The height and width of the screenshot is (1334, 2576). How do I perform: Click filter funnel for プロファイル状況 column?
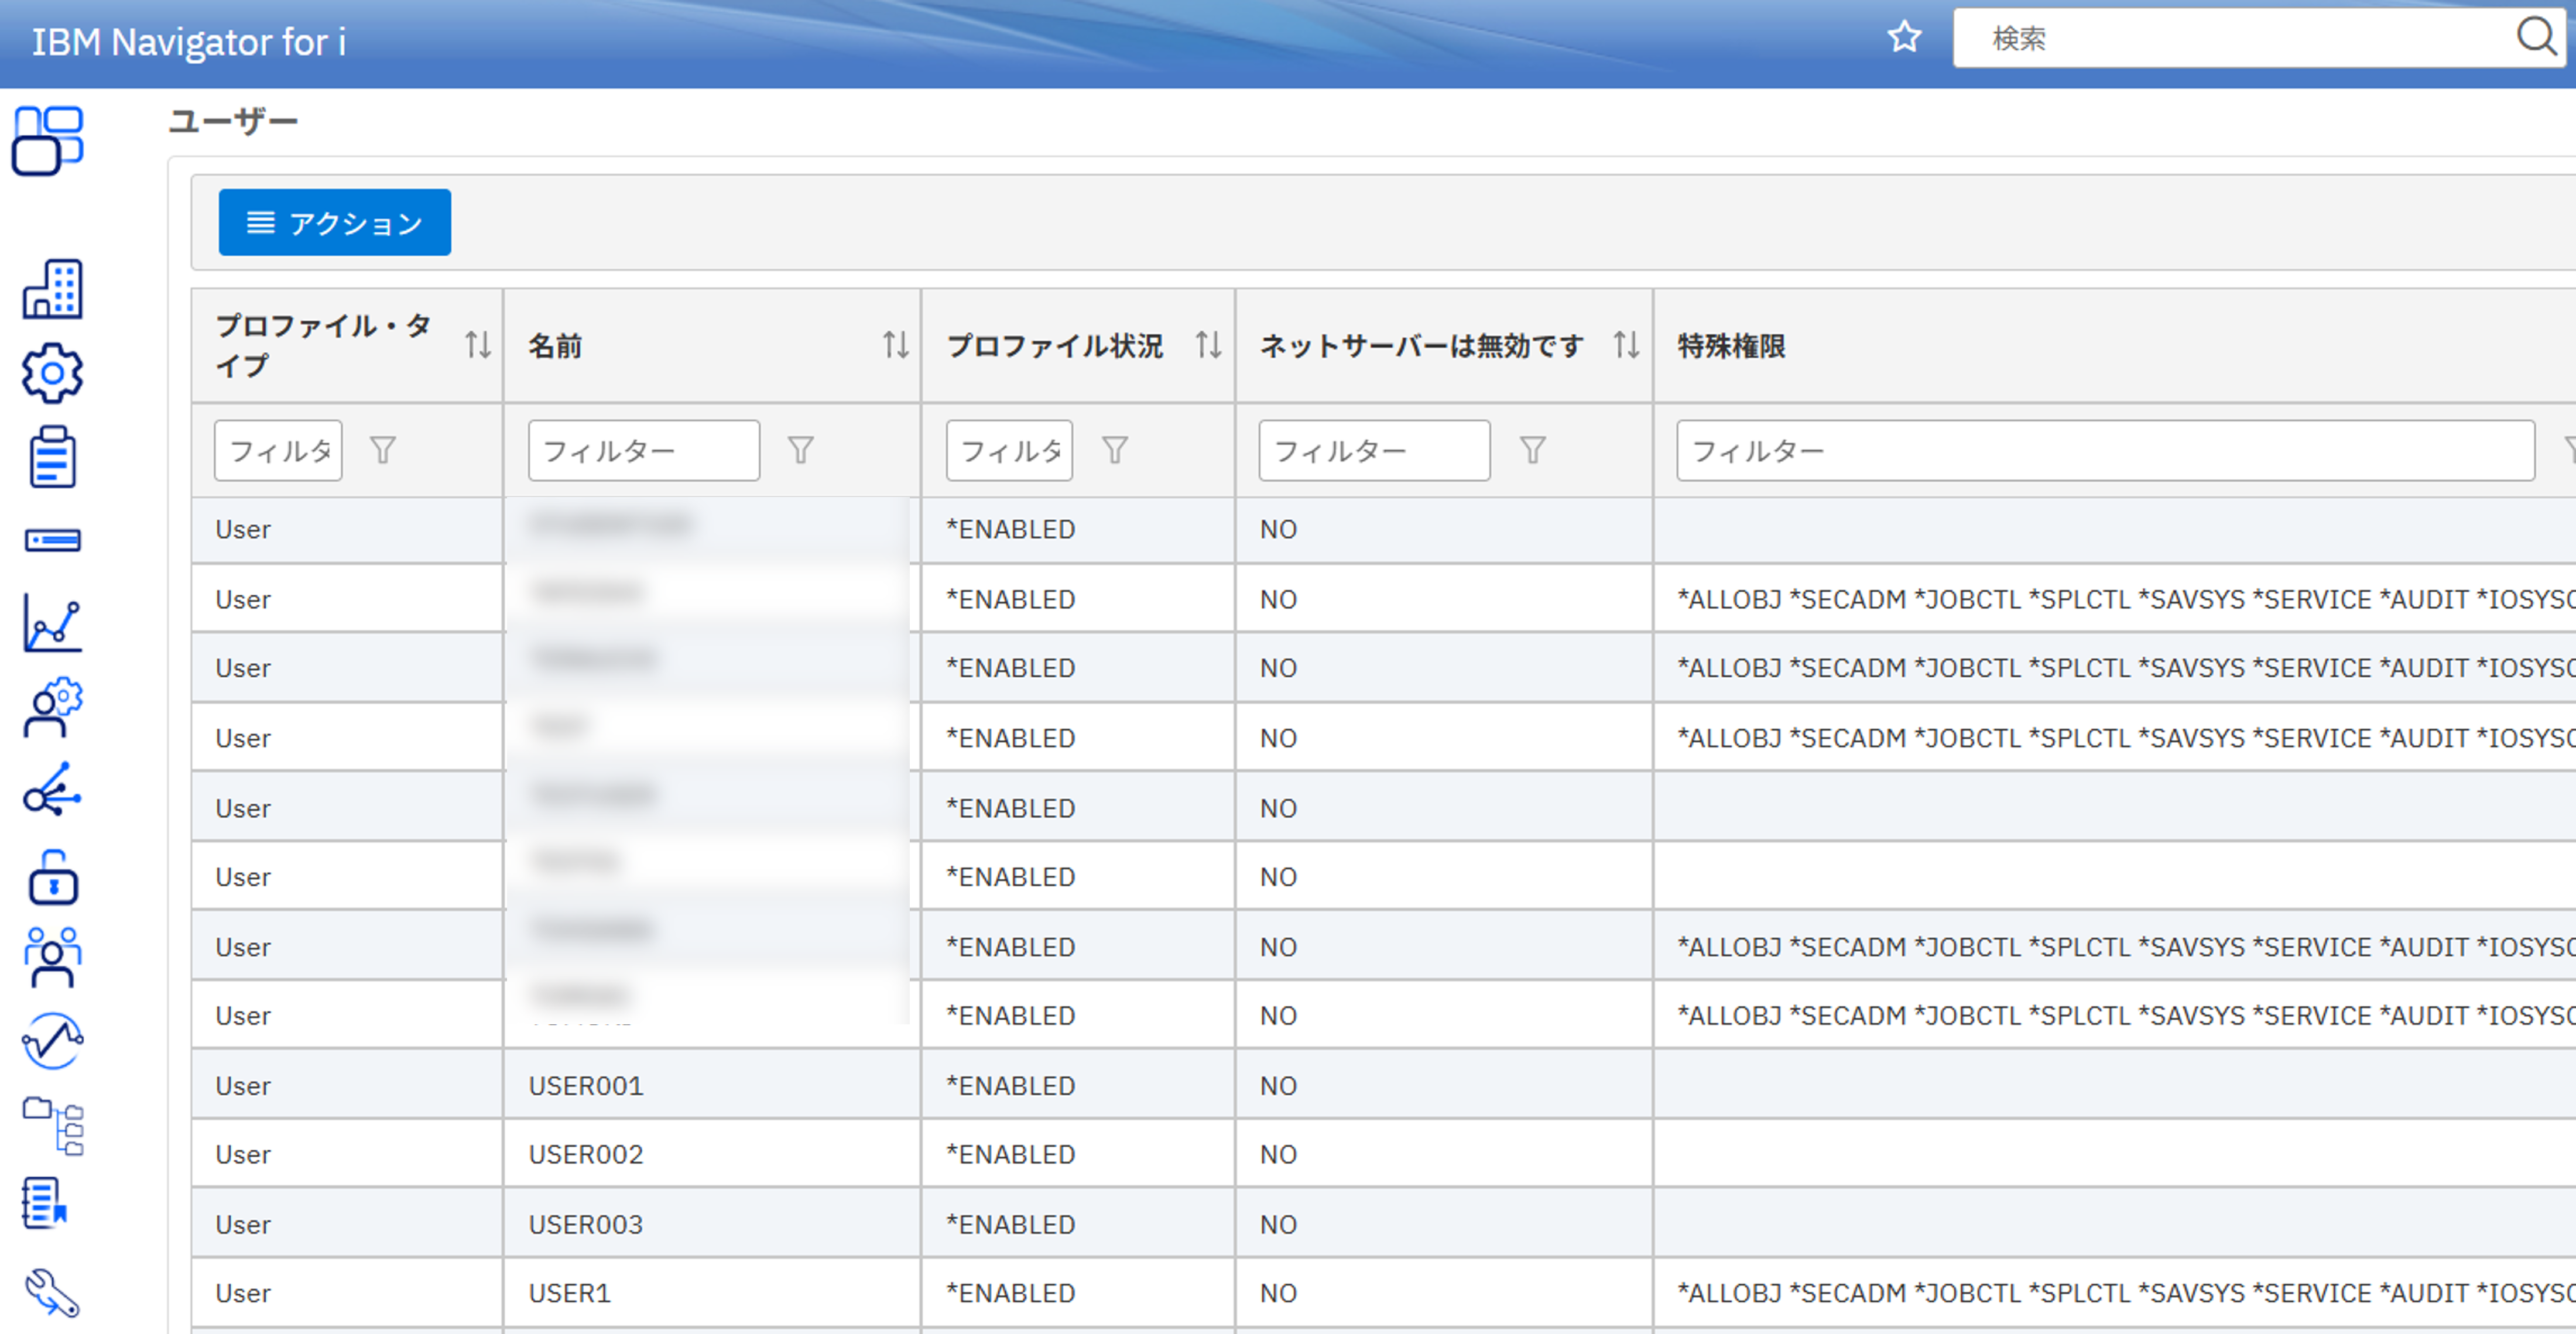tap(1115, 450)
